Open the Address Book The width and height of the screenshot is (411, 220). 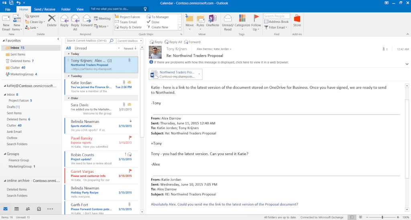pyautogui.click(x=276, y=22)
